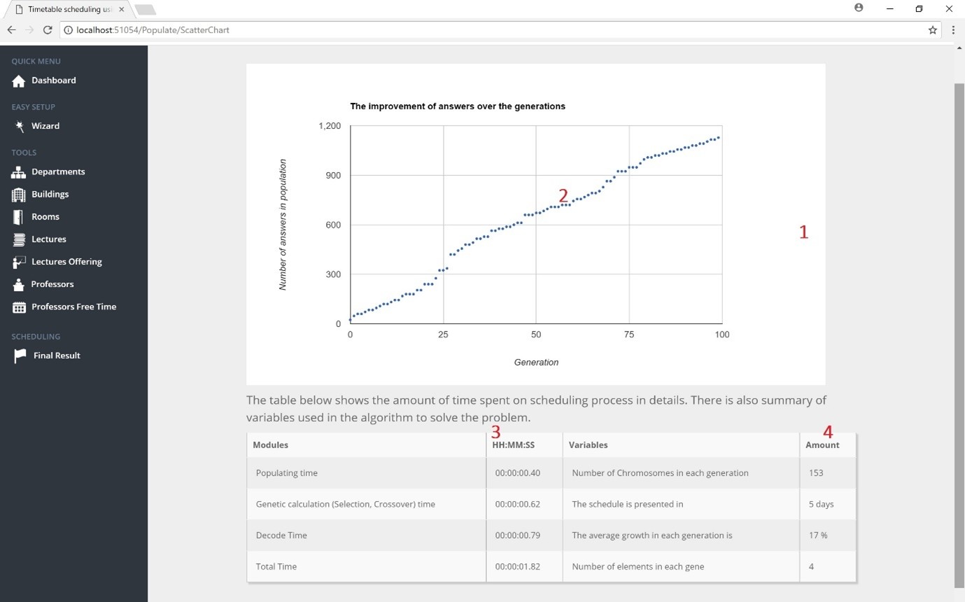Open the Chrome three-dot menu
Viewport: 965px width, 602px height.
pos(953,30)
